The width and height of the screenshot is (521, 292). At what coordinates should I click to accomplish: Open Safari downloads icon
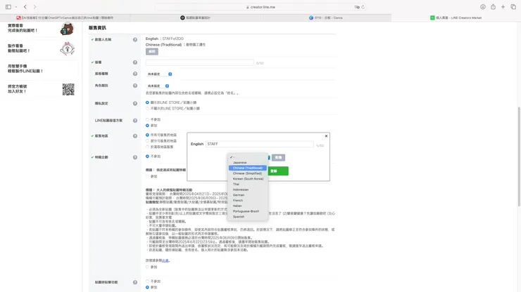483,6
